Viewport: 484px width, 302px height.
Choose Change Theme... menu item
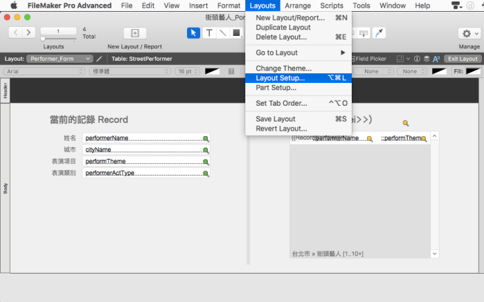[298, 68]
